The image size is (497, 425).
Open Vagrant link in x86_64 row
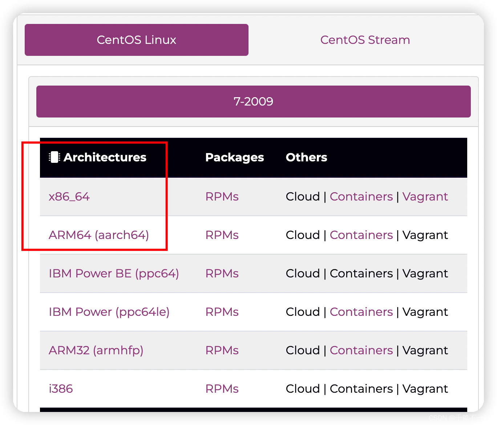coord(425,197)
